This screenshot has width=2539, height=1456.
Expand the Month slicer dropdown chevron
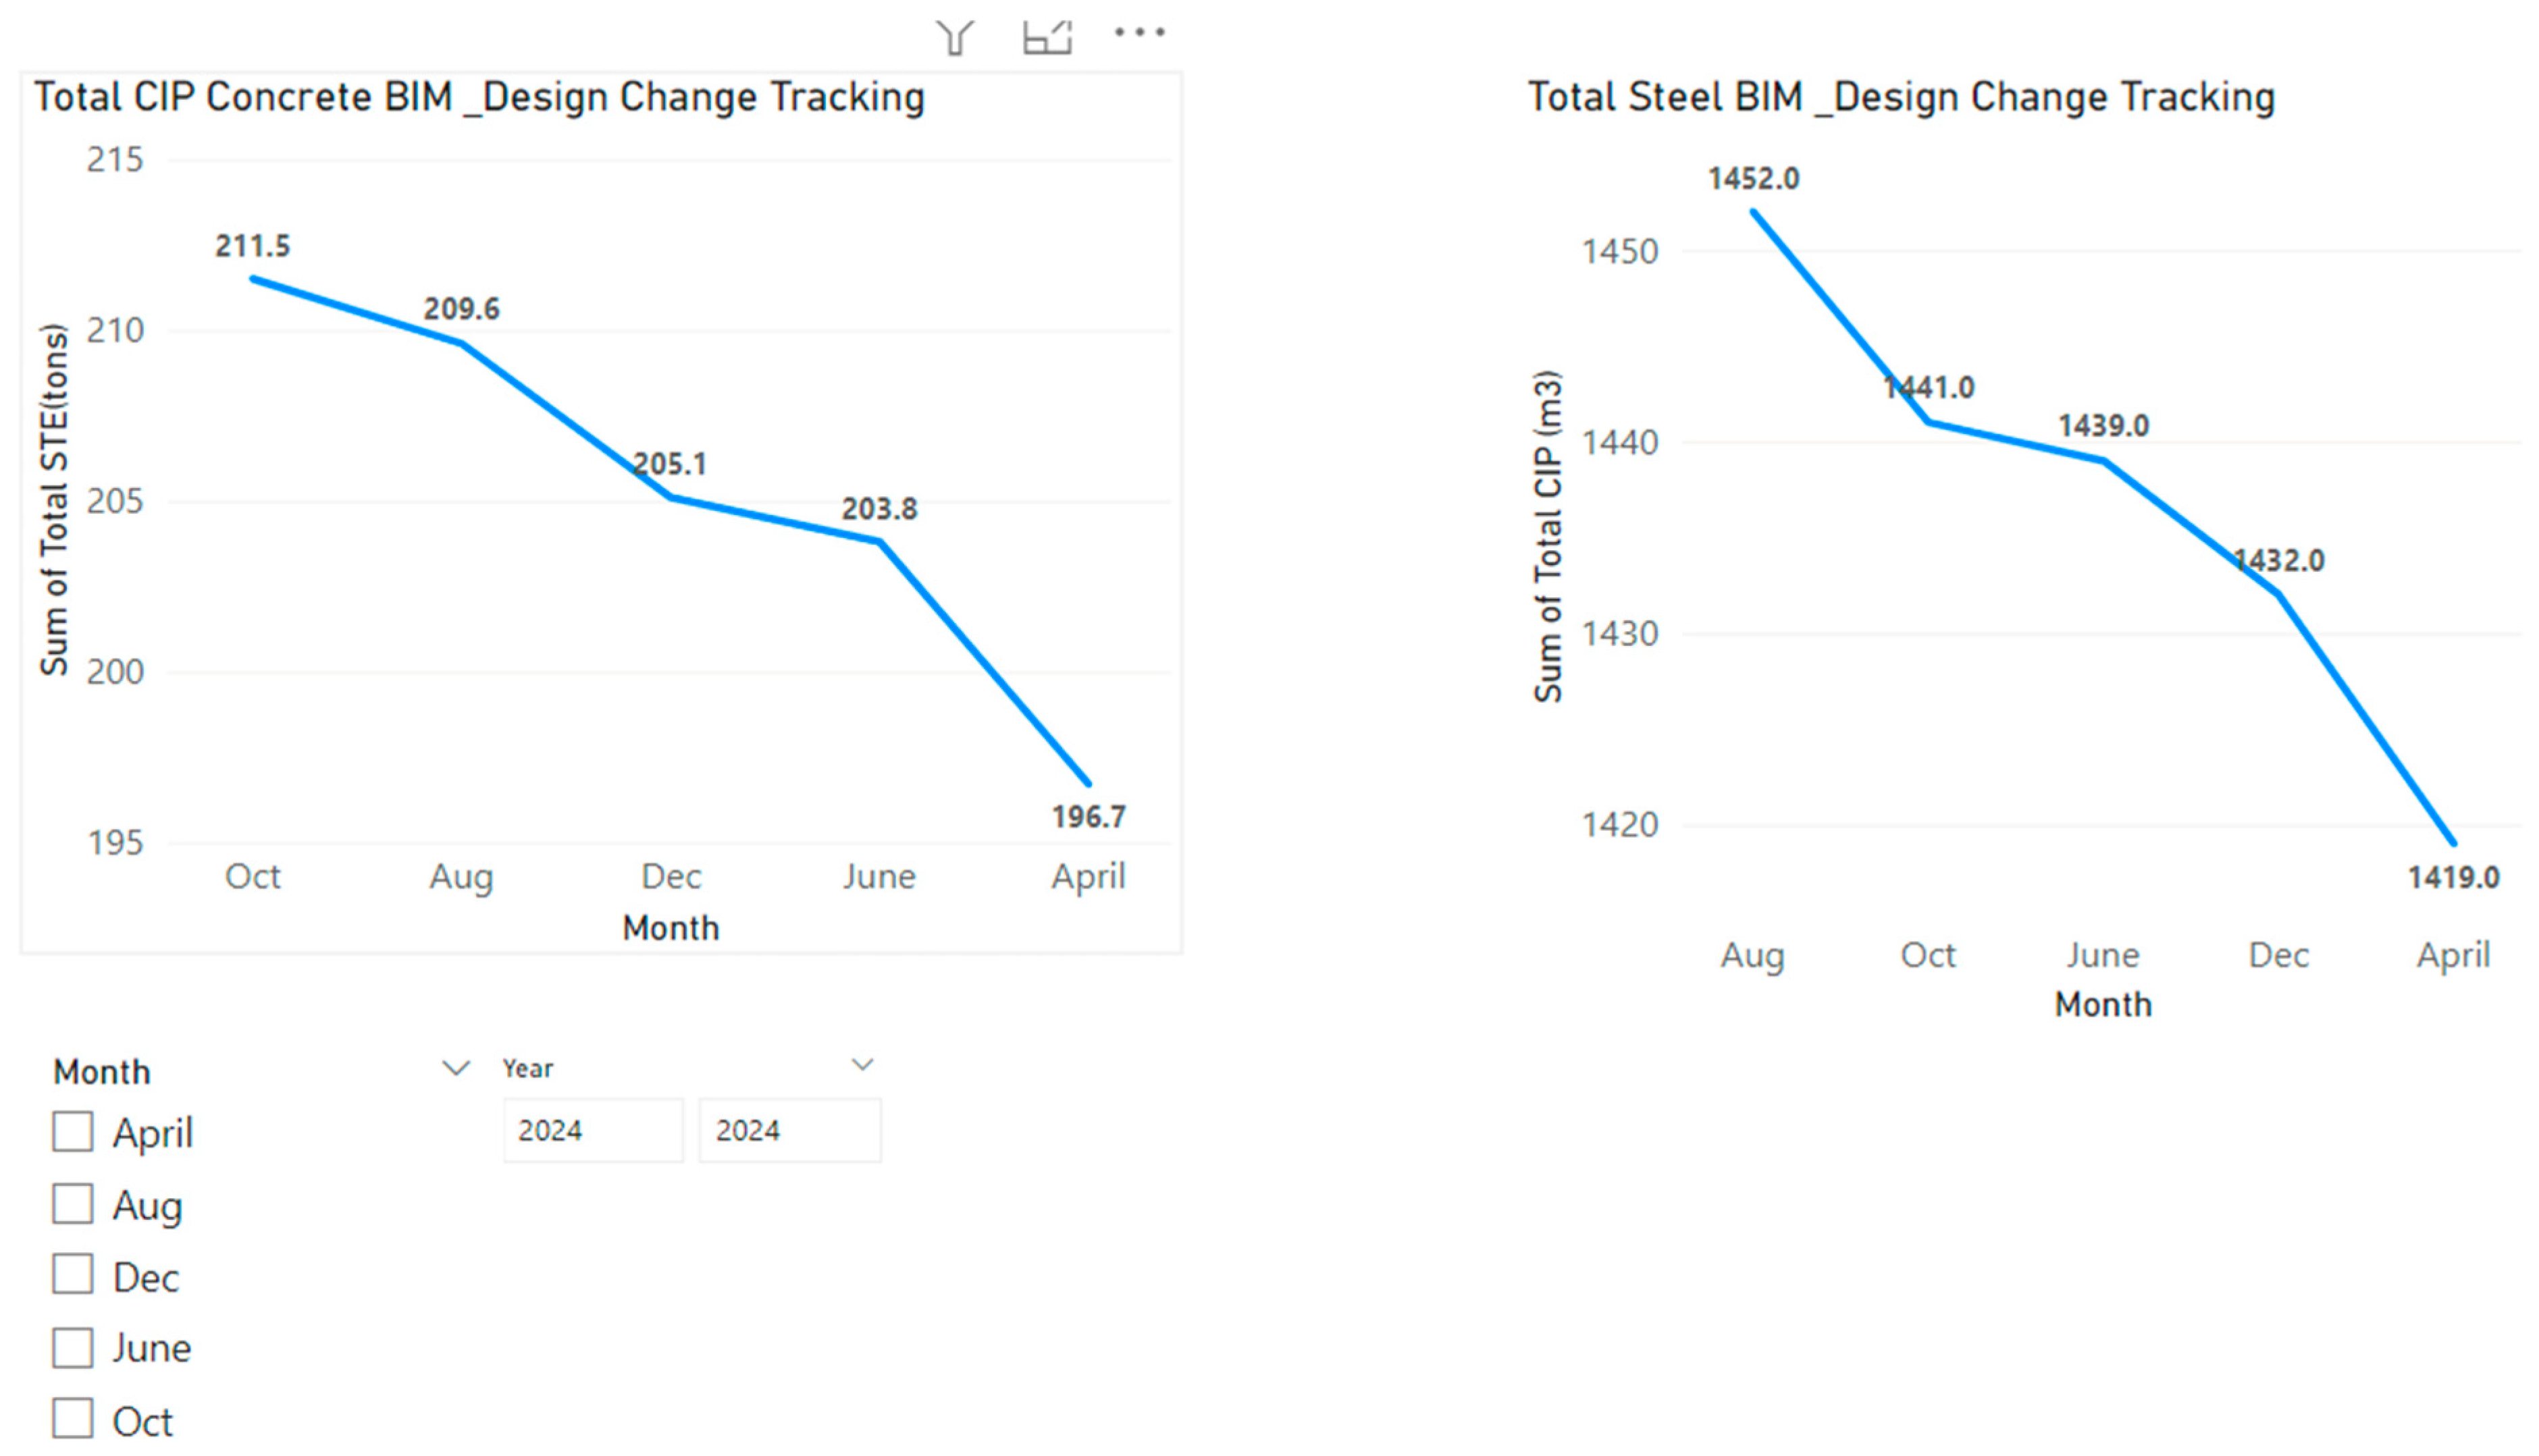456,1068
